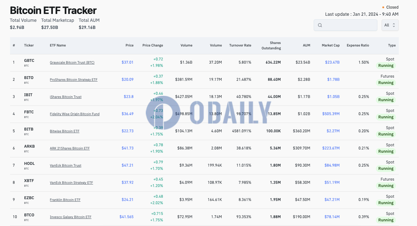Sort by the Market Cap column header
This screenshot has height=226, width=417.
[x=331, y=45]
